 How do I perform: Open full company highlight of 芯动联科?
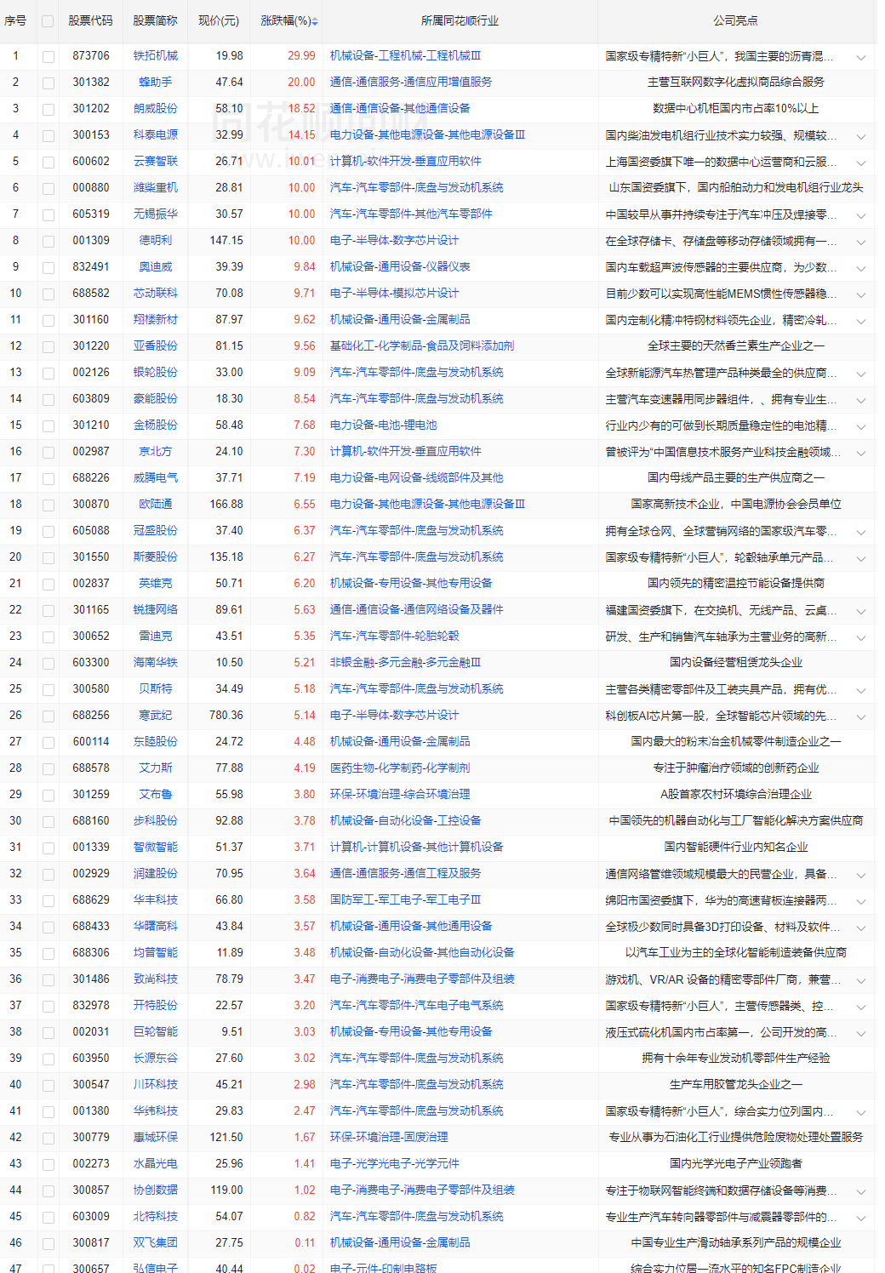tap(861, 294)
